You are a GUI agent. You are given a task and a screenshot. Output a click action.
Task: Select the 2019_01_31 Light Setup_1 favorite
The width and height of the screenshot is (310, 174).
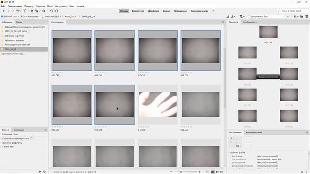pos(17,31)
